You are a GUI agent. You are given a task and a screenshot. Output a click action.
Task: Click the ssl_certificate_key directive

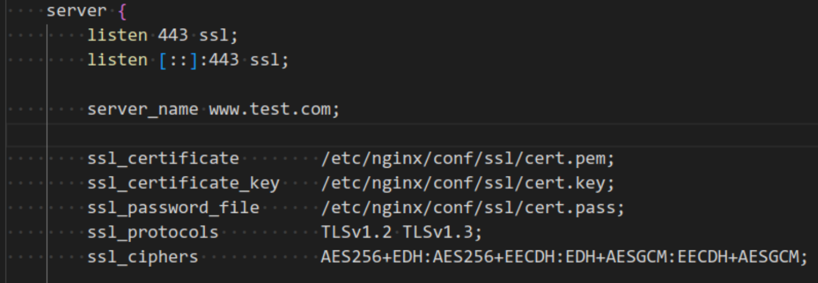coord(183,183)
